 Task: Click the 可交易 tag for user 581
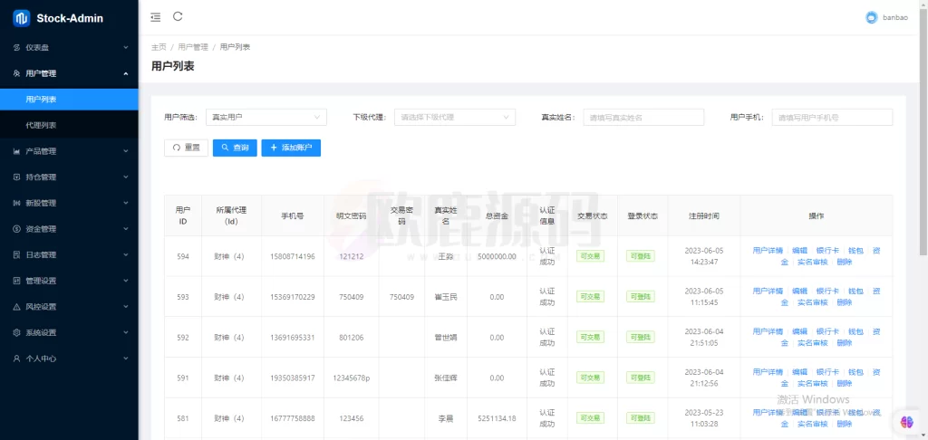590,418
